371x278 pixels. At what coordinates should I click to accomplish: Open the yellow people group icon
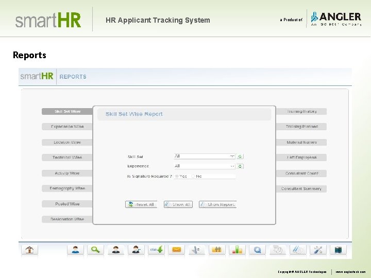click(x=217, y=250)
